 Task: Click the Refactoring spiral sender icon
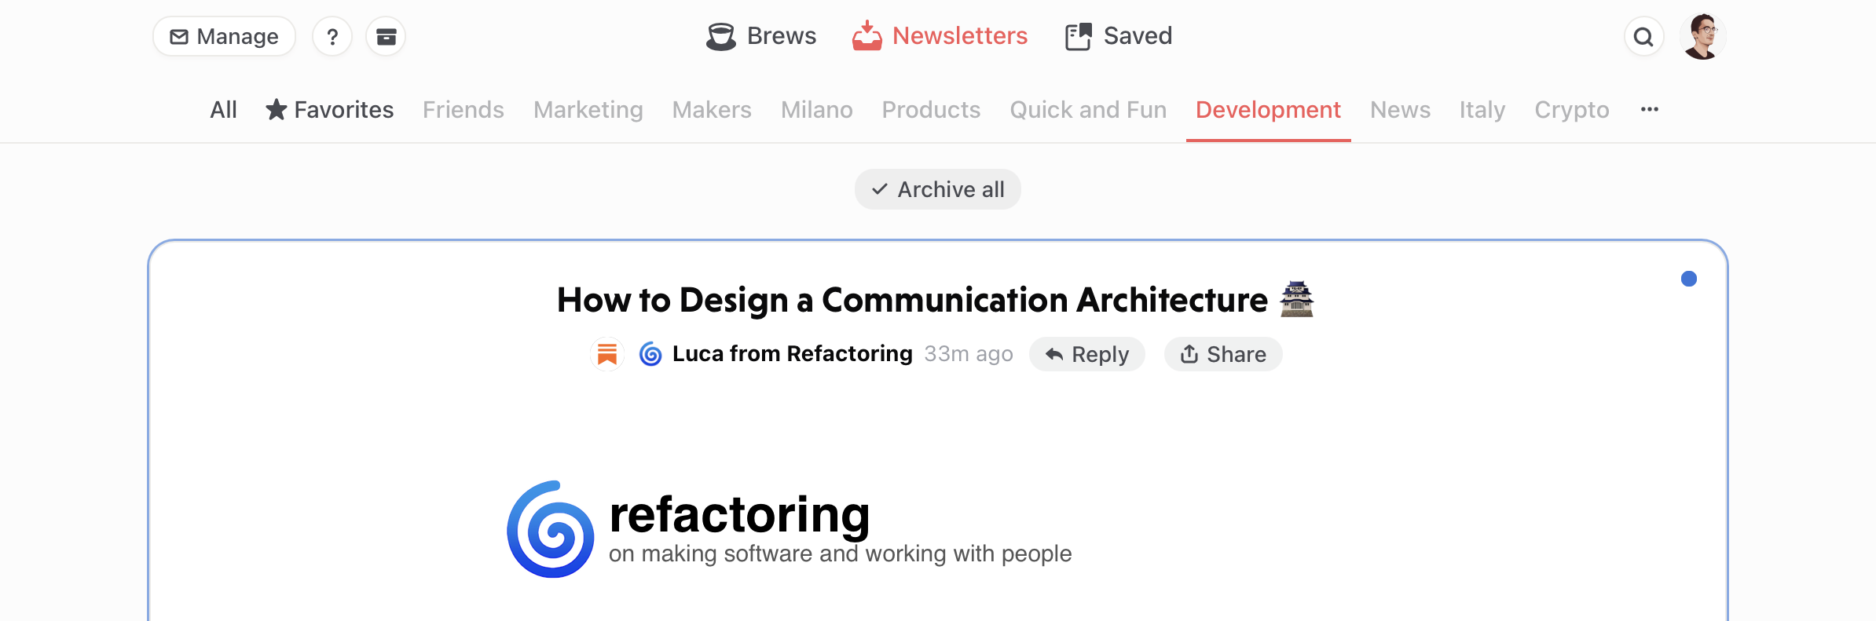pyautogui.click(x=650, y=354)
